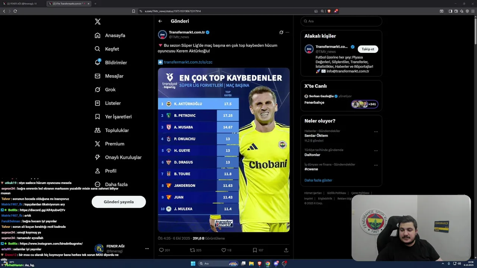Click the Gönderi yayınla button
477x268 pixels.
(x=119, y=202)
